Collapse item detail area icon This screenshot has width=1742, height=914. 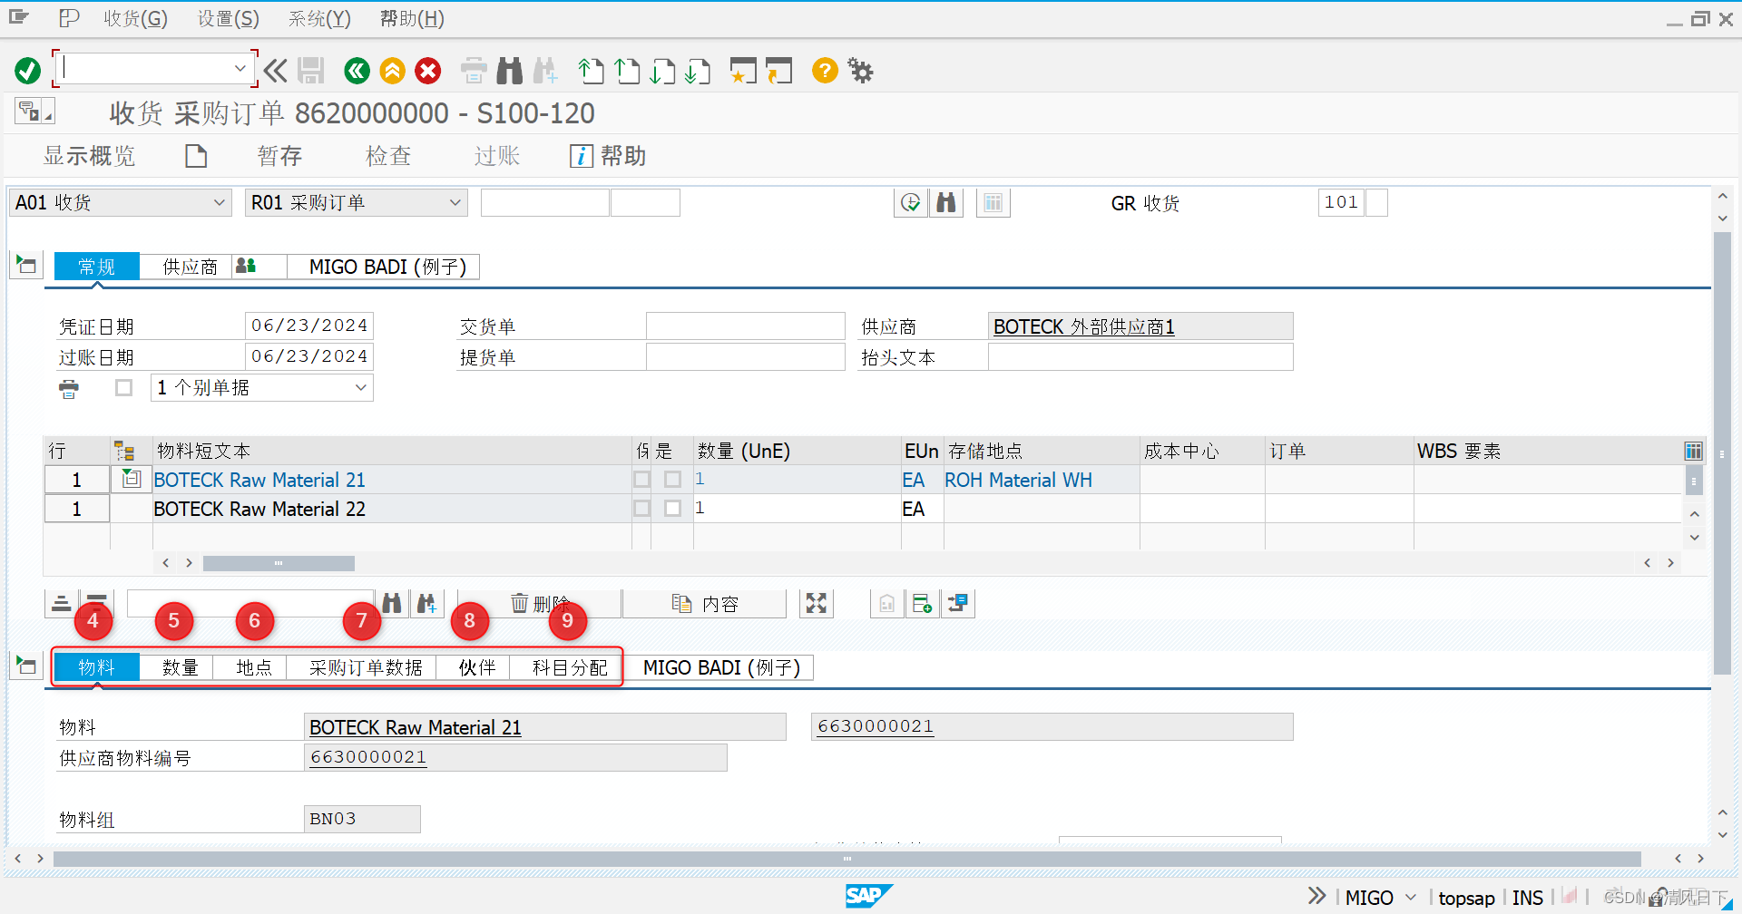pos(26,666)
